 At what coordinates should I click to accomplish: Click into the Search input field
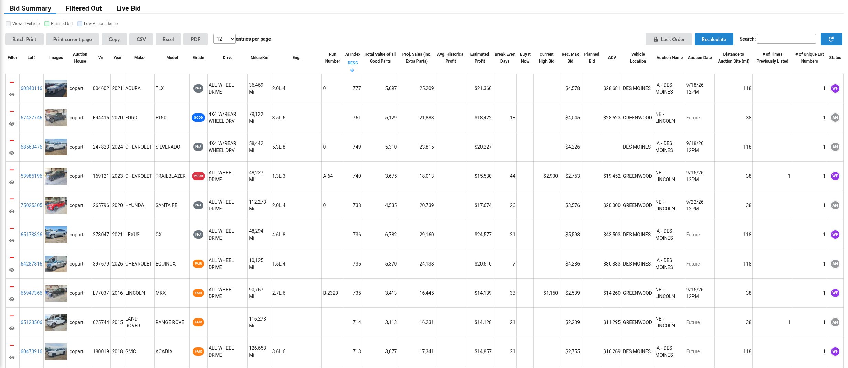[x=786, y=39]
